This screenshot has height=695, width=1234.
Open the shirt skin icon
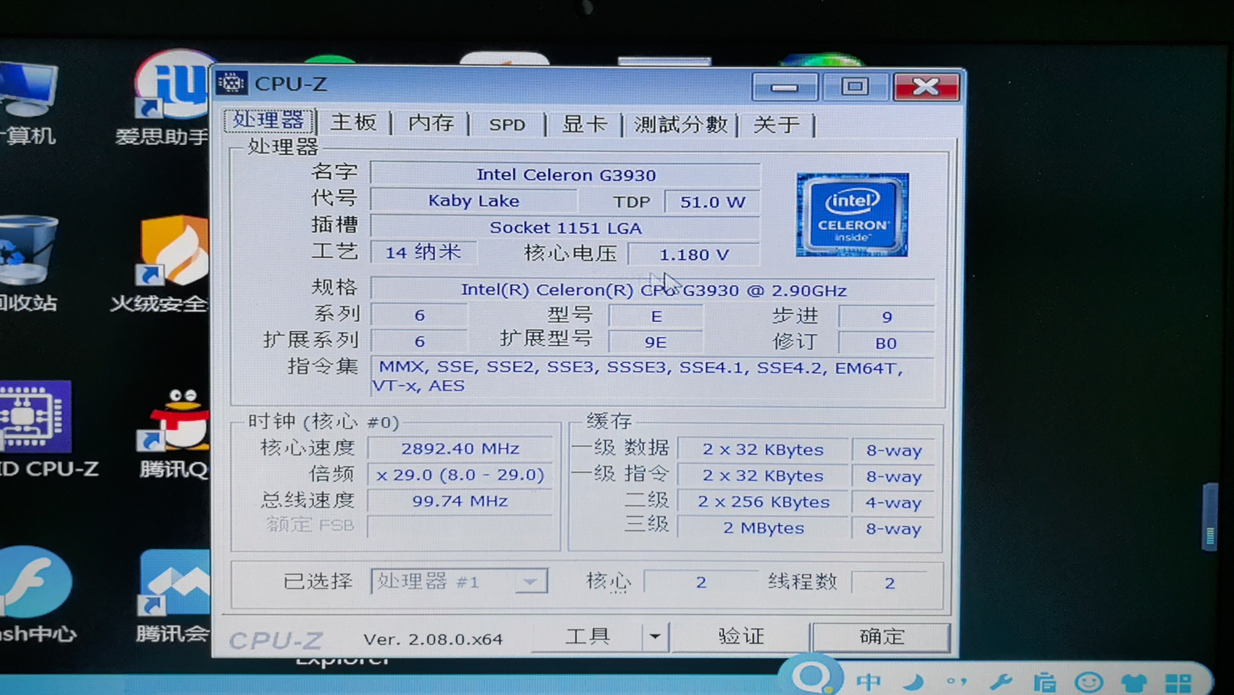pos(1133,681)
